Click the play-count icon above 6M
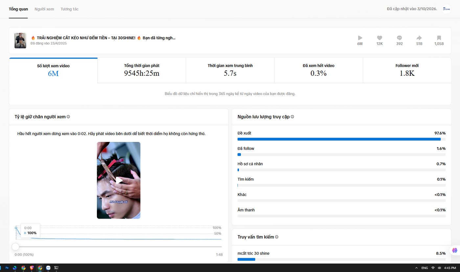Screen dimensions: 460x272 pyautogui.click(x=360, y=38)
